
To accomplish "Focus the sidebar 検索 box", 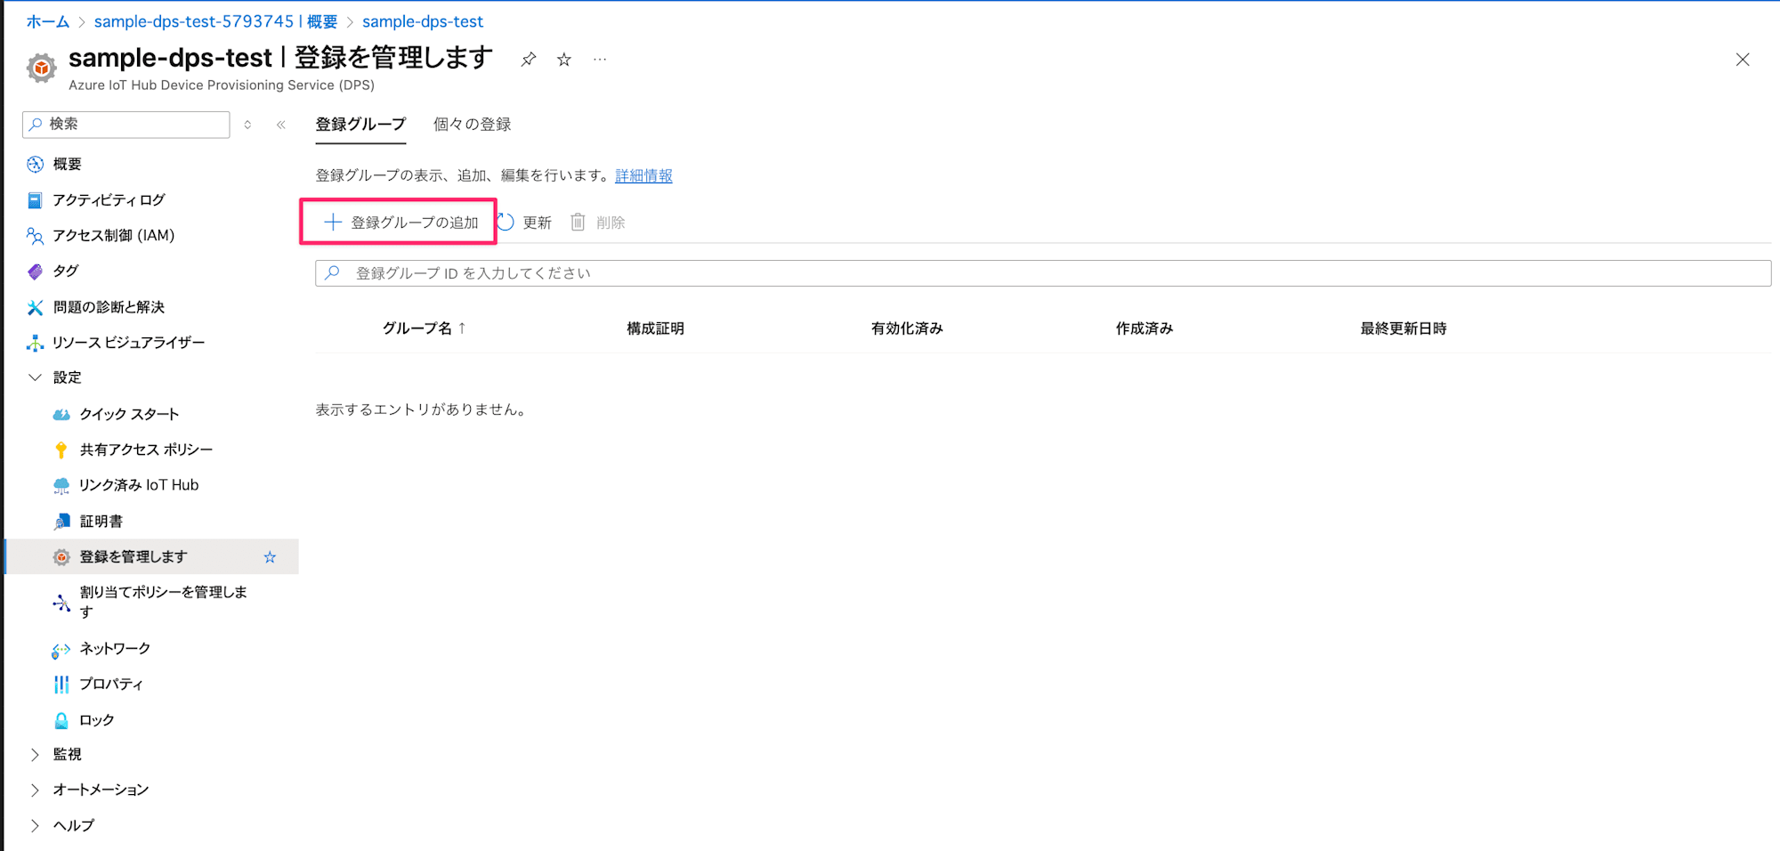I will click(126, 125).
